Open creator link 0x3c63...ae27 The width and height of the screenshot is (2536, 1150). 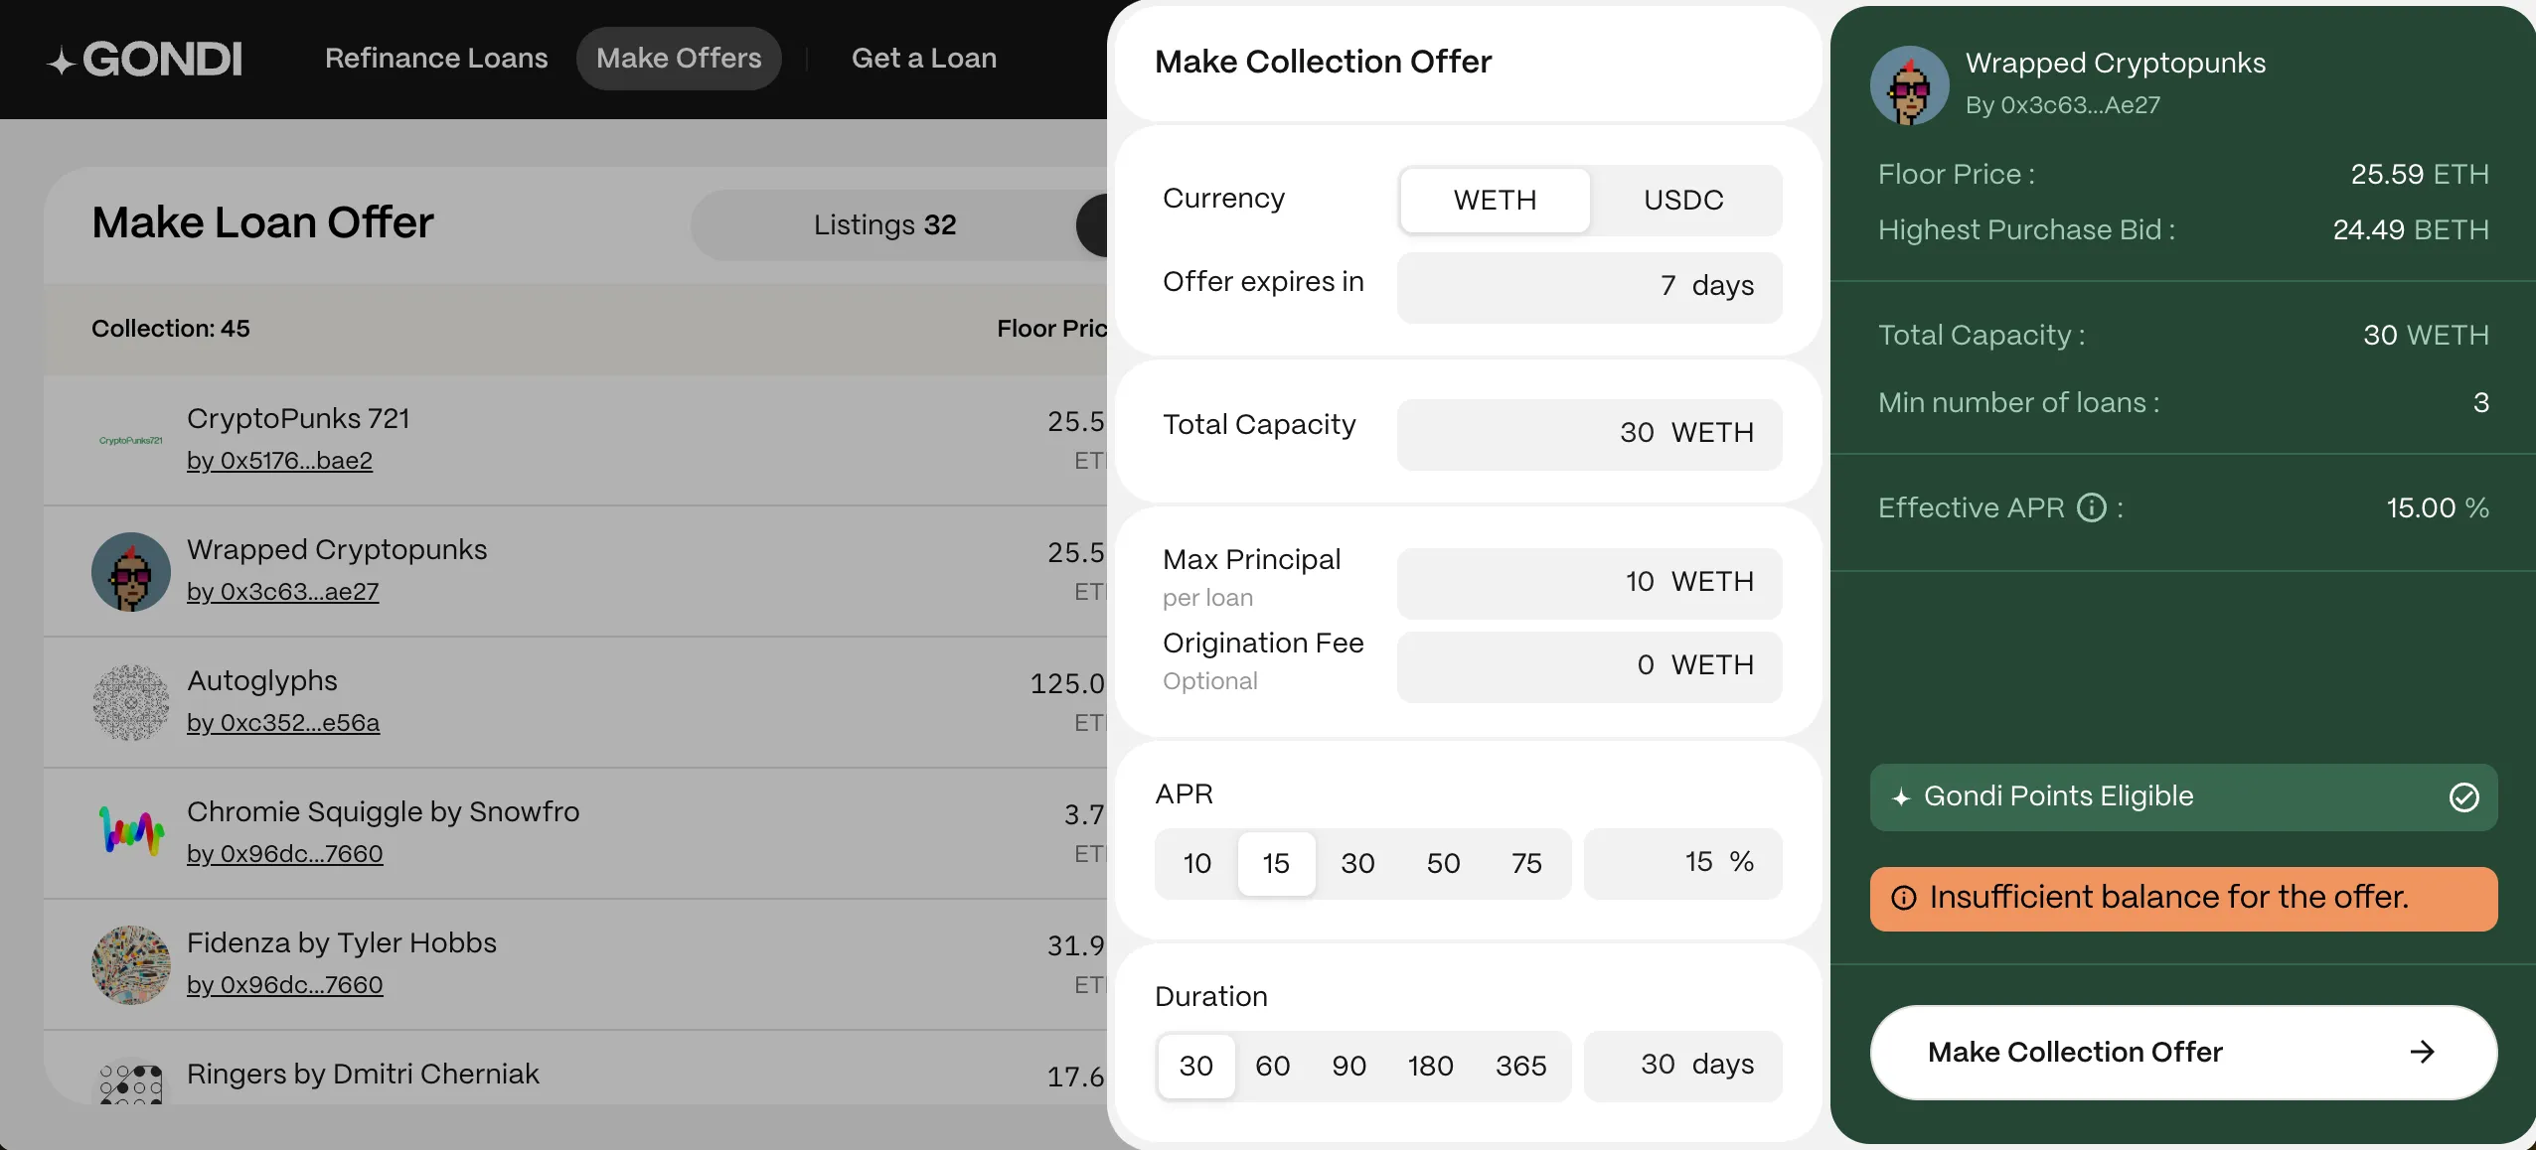(282, 592)
